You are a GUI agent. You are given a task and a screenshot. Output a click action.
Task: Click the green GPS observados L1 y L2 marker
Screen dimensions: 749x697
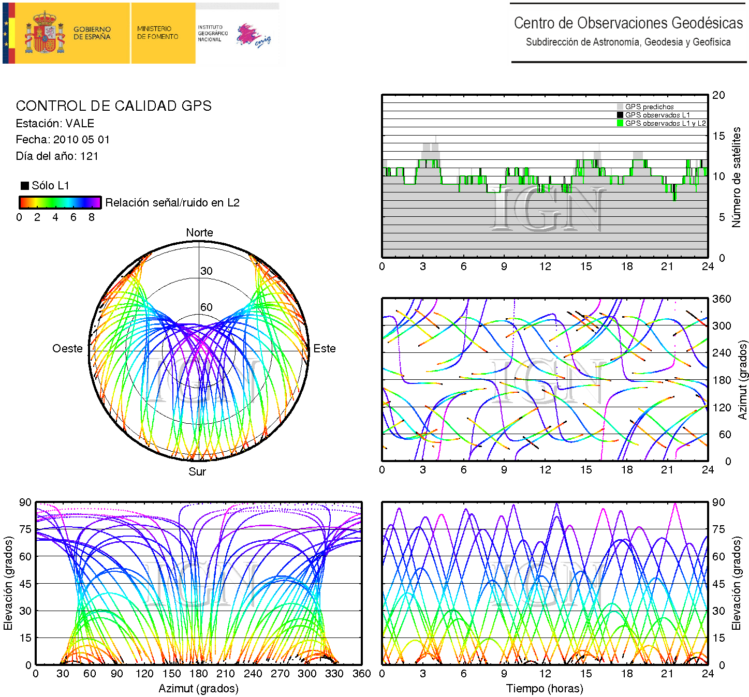click(x=620, y=123)
